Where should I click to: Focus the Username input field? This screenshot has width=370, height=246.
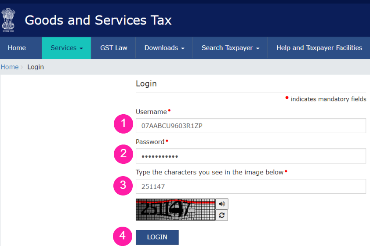pyautogui.click(x=251, y=126)
